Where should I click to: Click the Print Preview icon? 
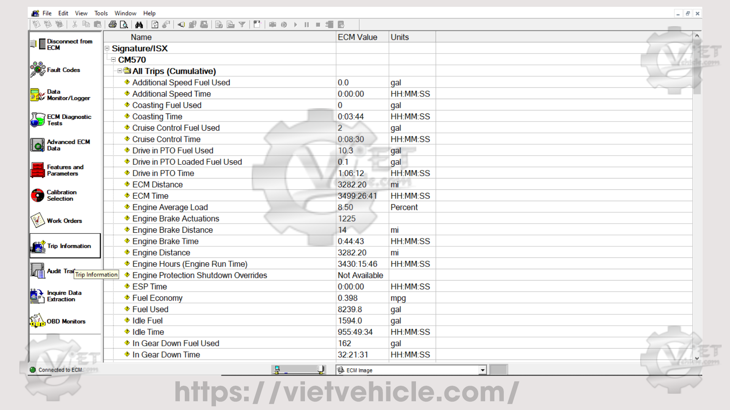click(x=124, y=25)
